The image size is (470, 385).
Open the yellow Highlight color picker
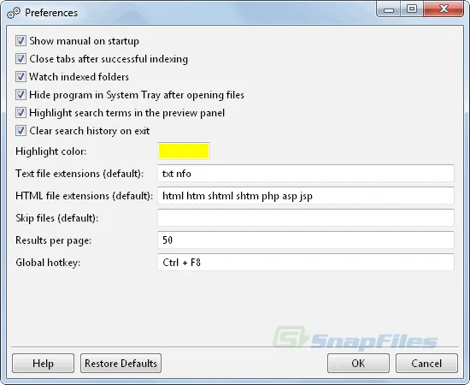click(184, 151)
